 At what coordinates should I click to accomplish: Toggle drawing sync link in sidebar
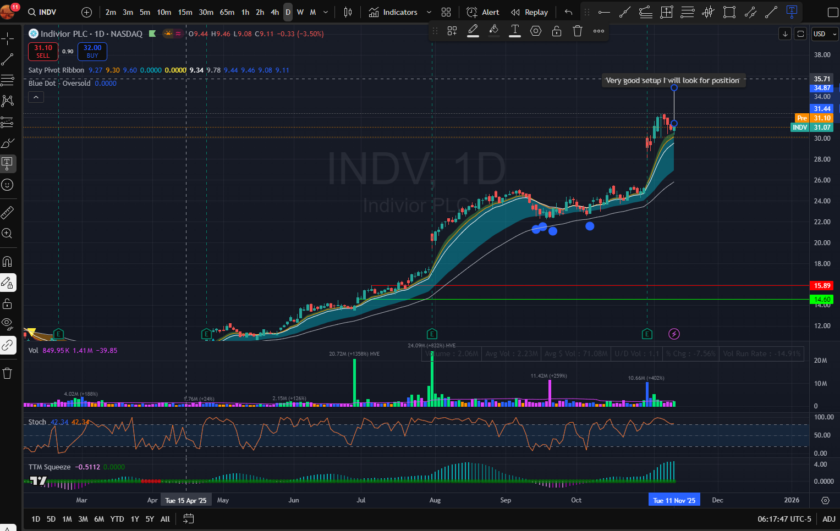coord(8,345)
